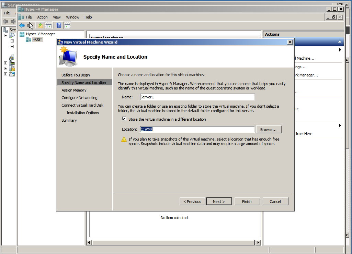This screenshot has height=254, width=352.
Task: Click the Hyper-V Manager root node icon
Action: [x=22, y=34]
